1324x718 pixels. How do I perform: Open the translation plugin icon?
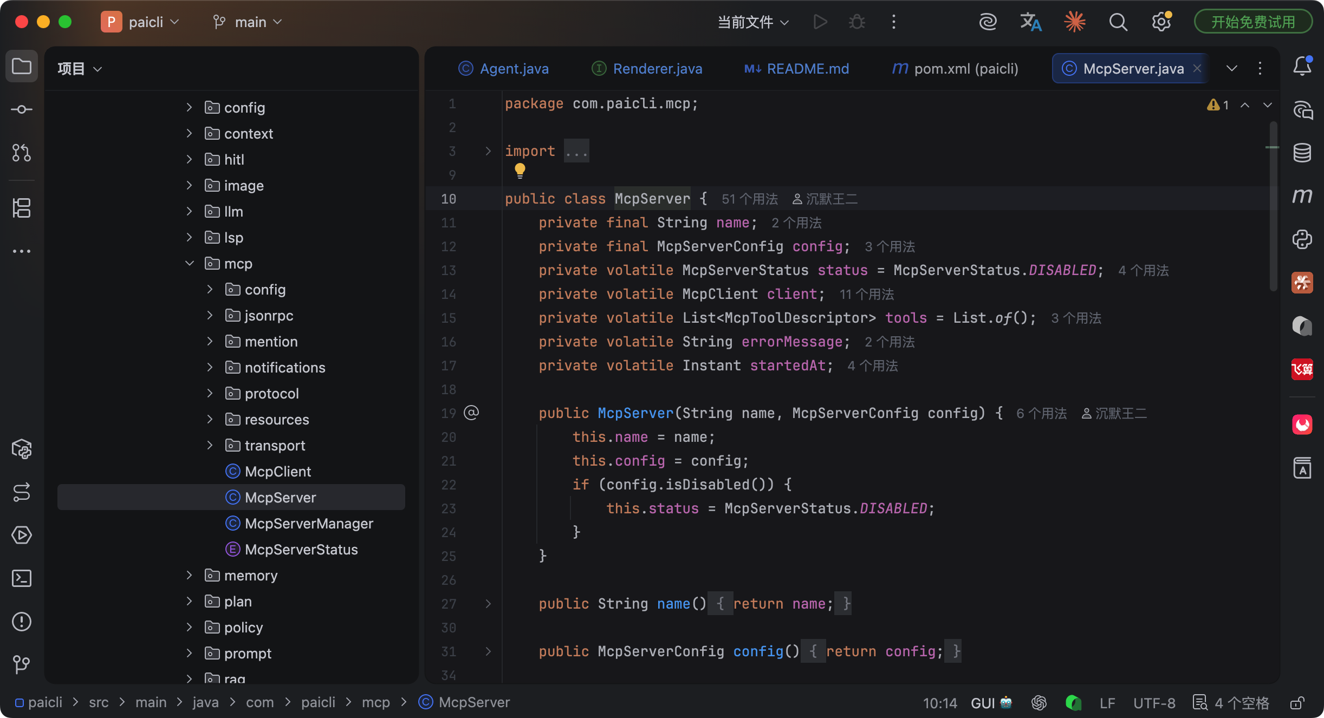[x=1031, y=22]
